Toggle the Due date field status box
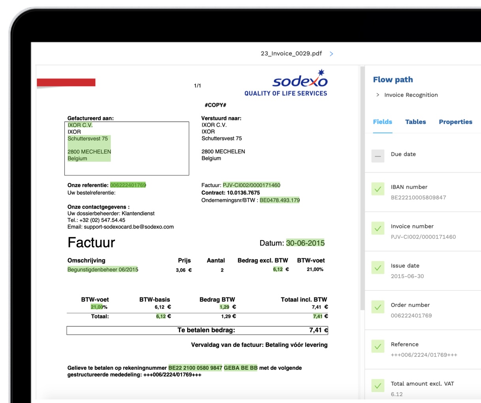 [378, 156]
